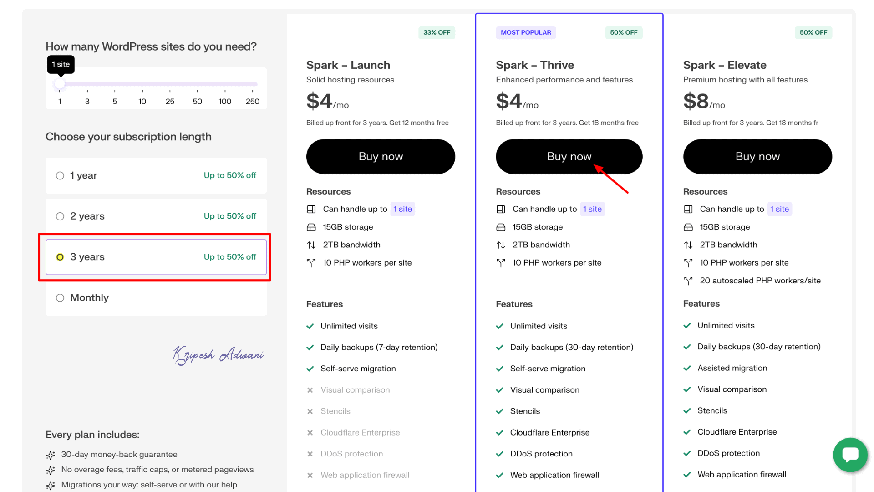Switch to Monthly billing
Screen dimensions: 874x492
[x=60, y=298]
